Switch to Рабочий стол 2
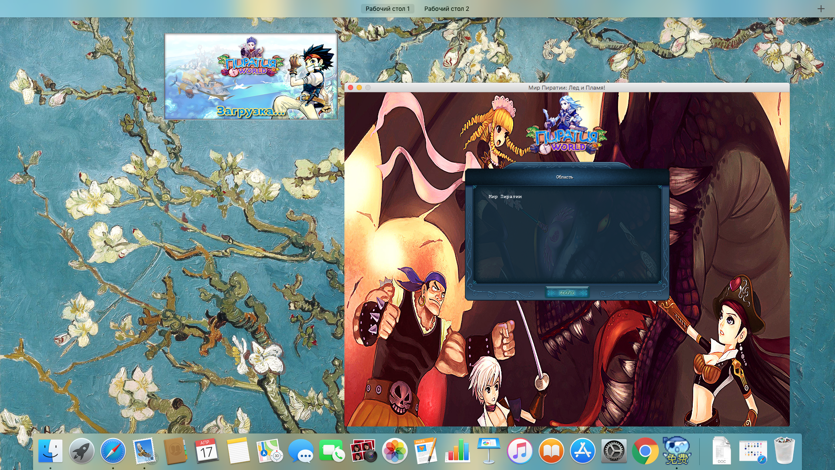 tap(447, 9)
